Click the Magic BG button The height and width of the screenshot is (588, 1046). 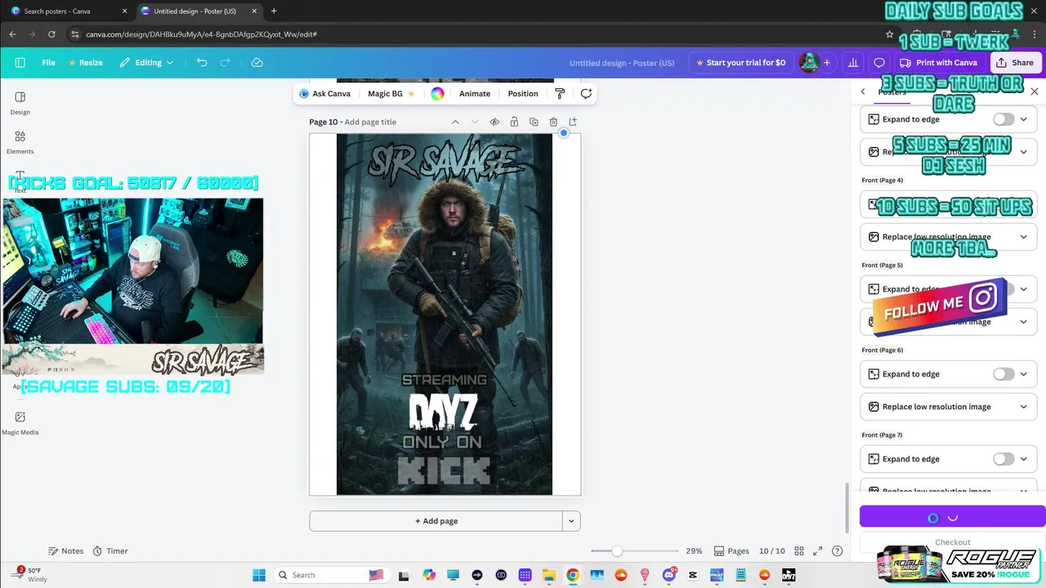tap(391, 94)
